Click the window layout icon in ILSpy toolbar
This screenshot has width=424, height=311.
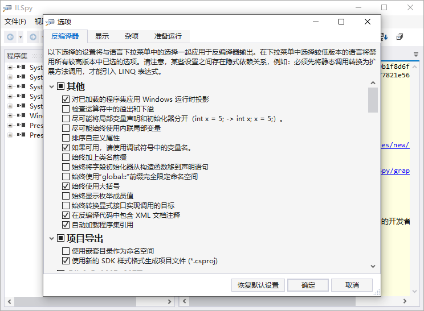(x=399, y=37)
